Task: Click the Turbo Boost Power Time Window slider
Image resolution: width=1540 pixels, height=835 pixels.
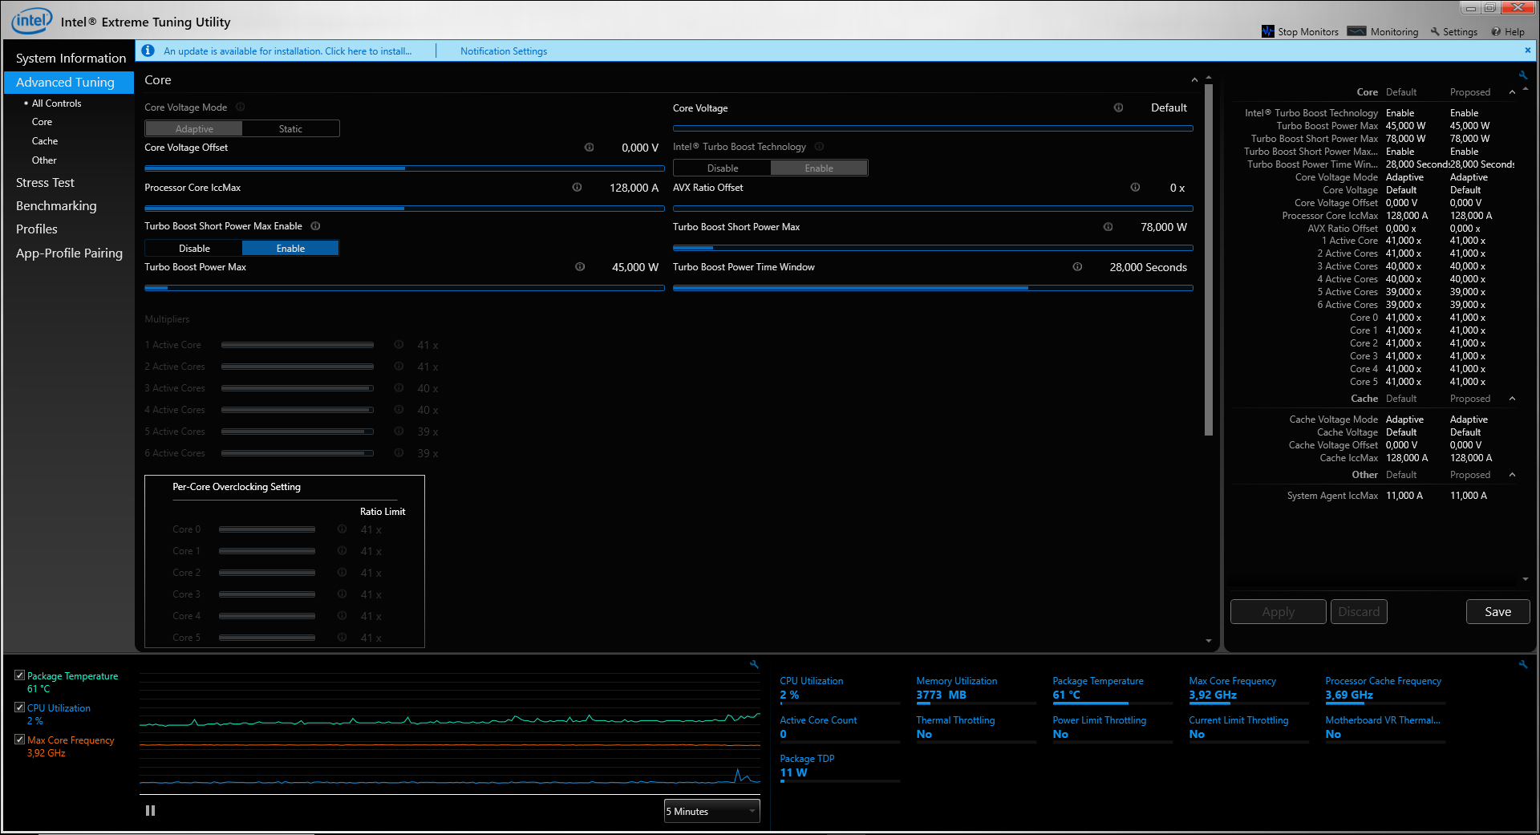Action: (x=933, y=288)
